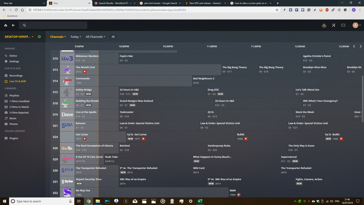Select the Dave channel logo

click(x=67, y=114)
